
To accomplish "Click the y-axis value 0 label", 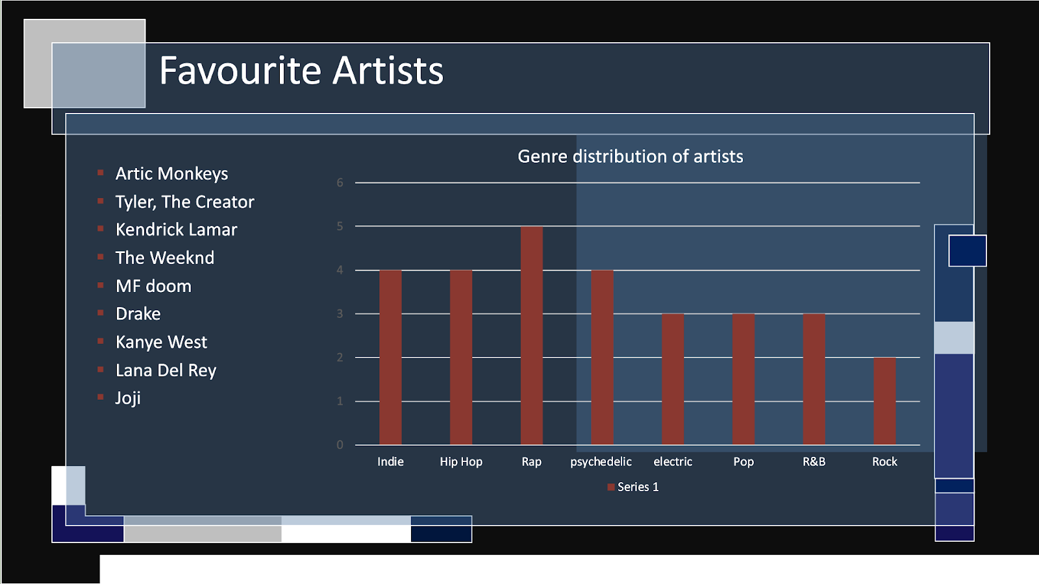I will tap(340, 445).
